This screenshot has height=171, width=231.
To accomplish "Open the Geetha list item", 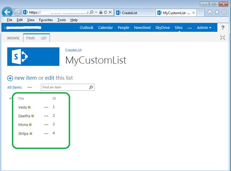I will click(x=24, y=116).
